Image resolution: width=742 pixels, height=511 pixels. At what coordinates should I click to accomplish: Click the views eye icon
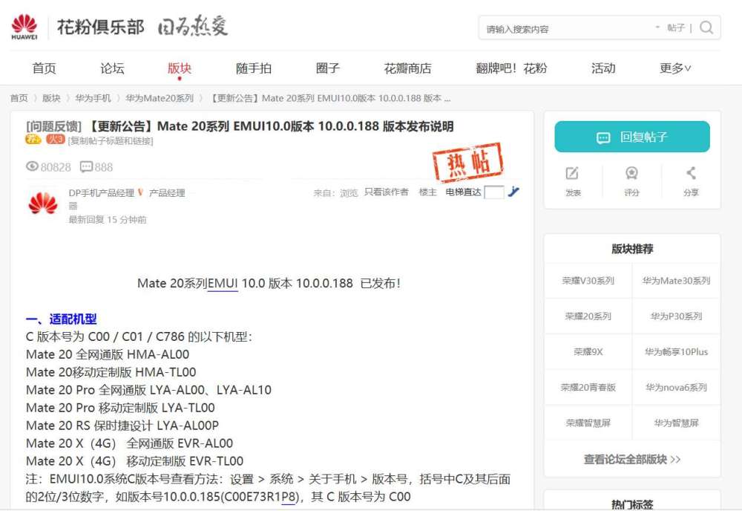32,166
